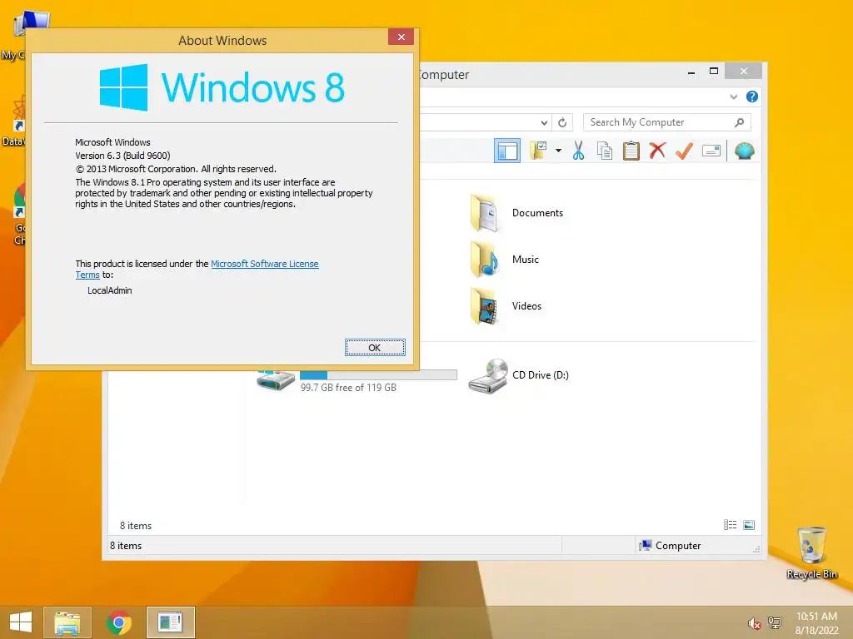Open the taskbar clock showing 10:51 AM

pyautogui.click(x=816, y=623)
